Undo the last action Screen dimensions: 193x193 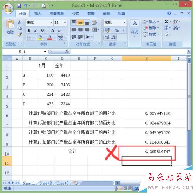coord(25,5)
